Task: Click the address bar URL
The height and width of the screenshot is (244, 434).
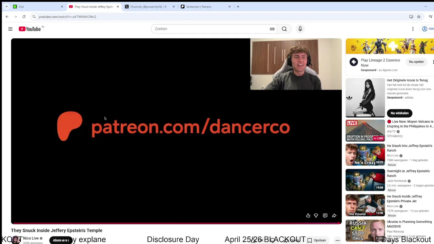Action: point(67,17)
